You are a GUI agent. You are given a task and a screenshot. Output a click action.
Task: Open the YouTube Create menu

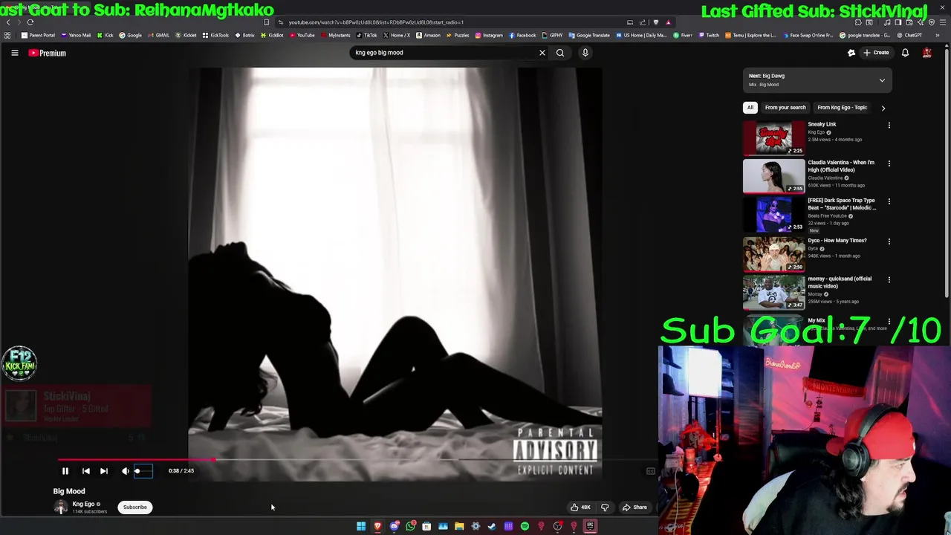[x=877, y=53]
